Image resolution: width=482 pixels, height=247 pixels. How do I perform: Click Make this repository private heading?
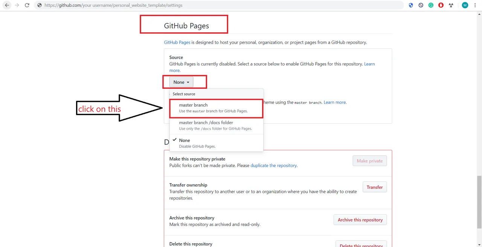point(197,159)
